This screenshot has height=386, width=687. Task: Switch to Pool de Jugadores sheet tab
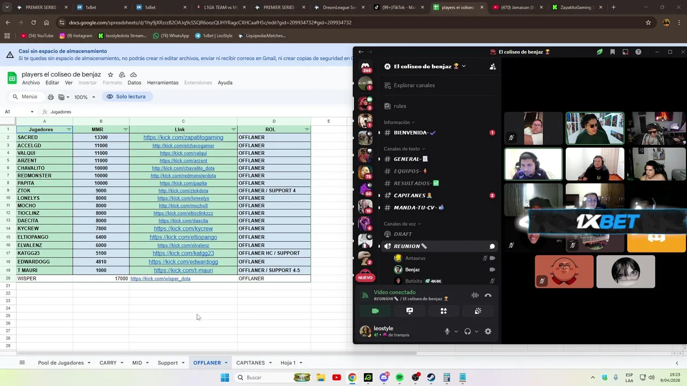(61, 363)
